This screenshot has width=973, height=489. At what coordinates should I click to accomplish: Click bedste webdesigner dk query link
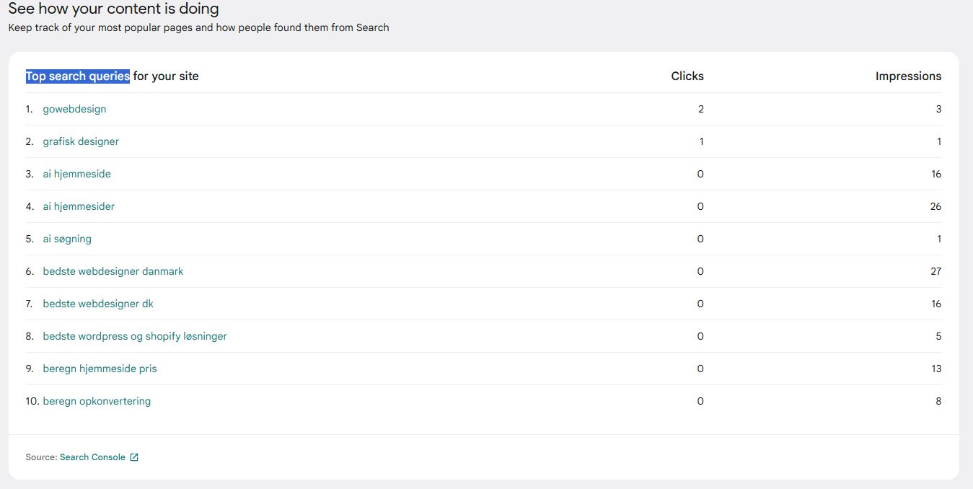[98, 304]
